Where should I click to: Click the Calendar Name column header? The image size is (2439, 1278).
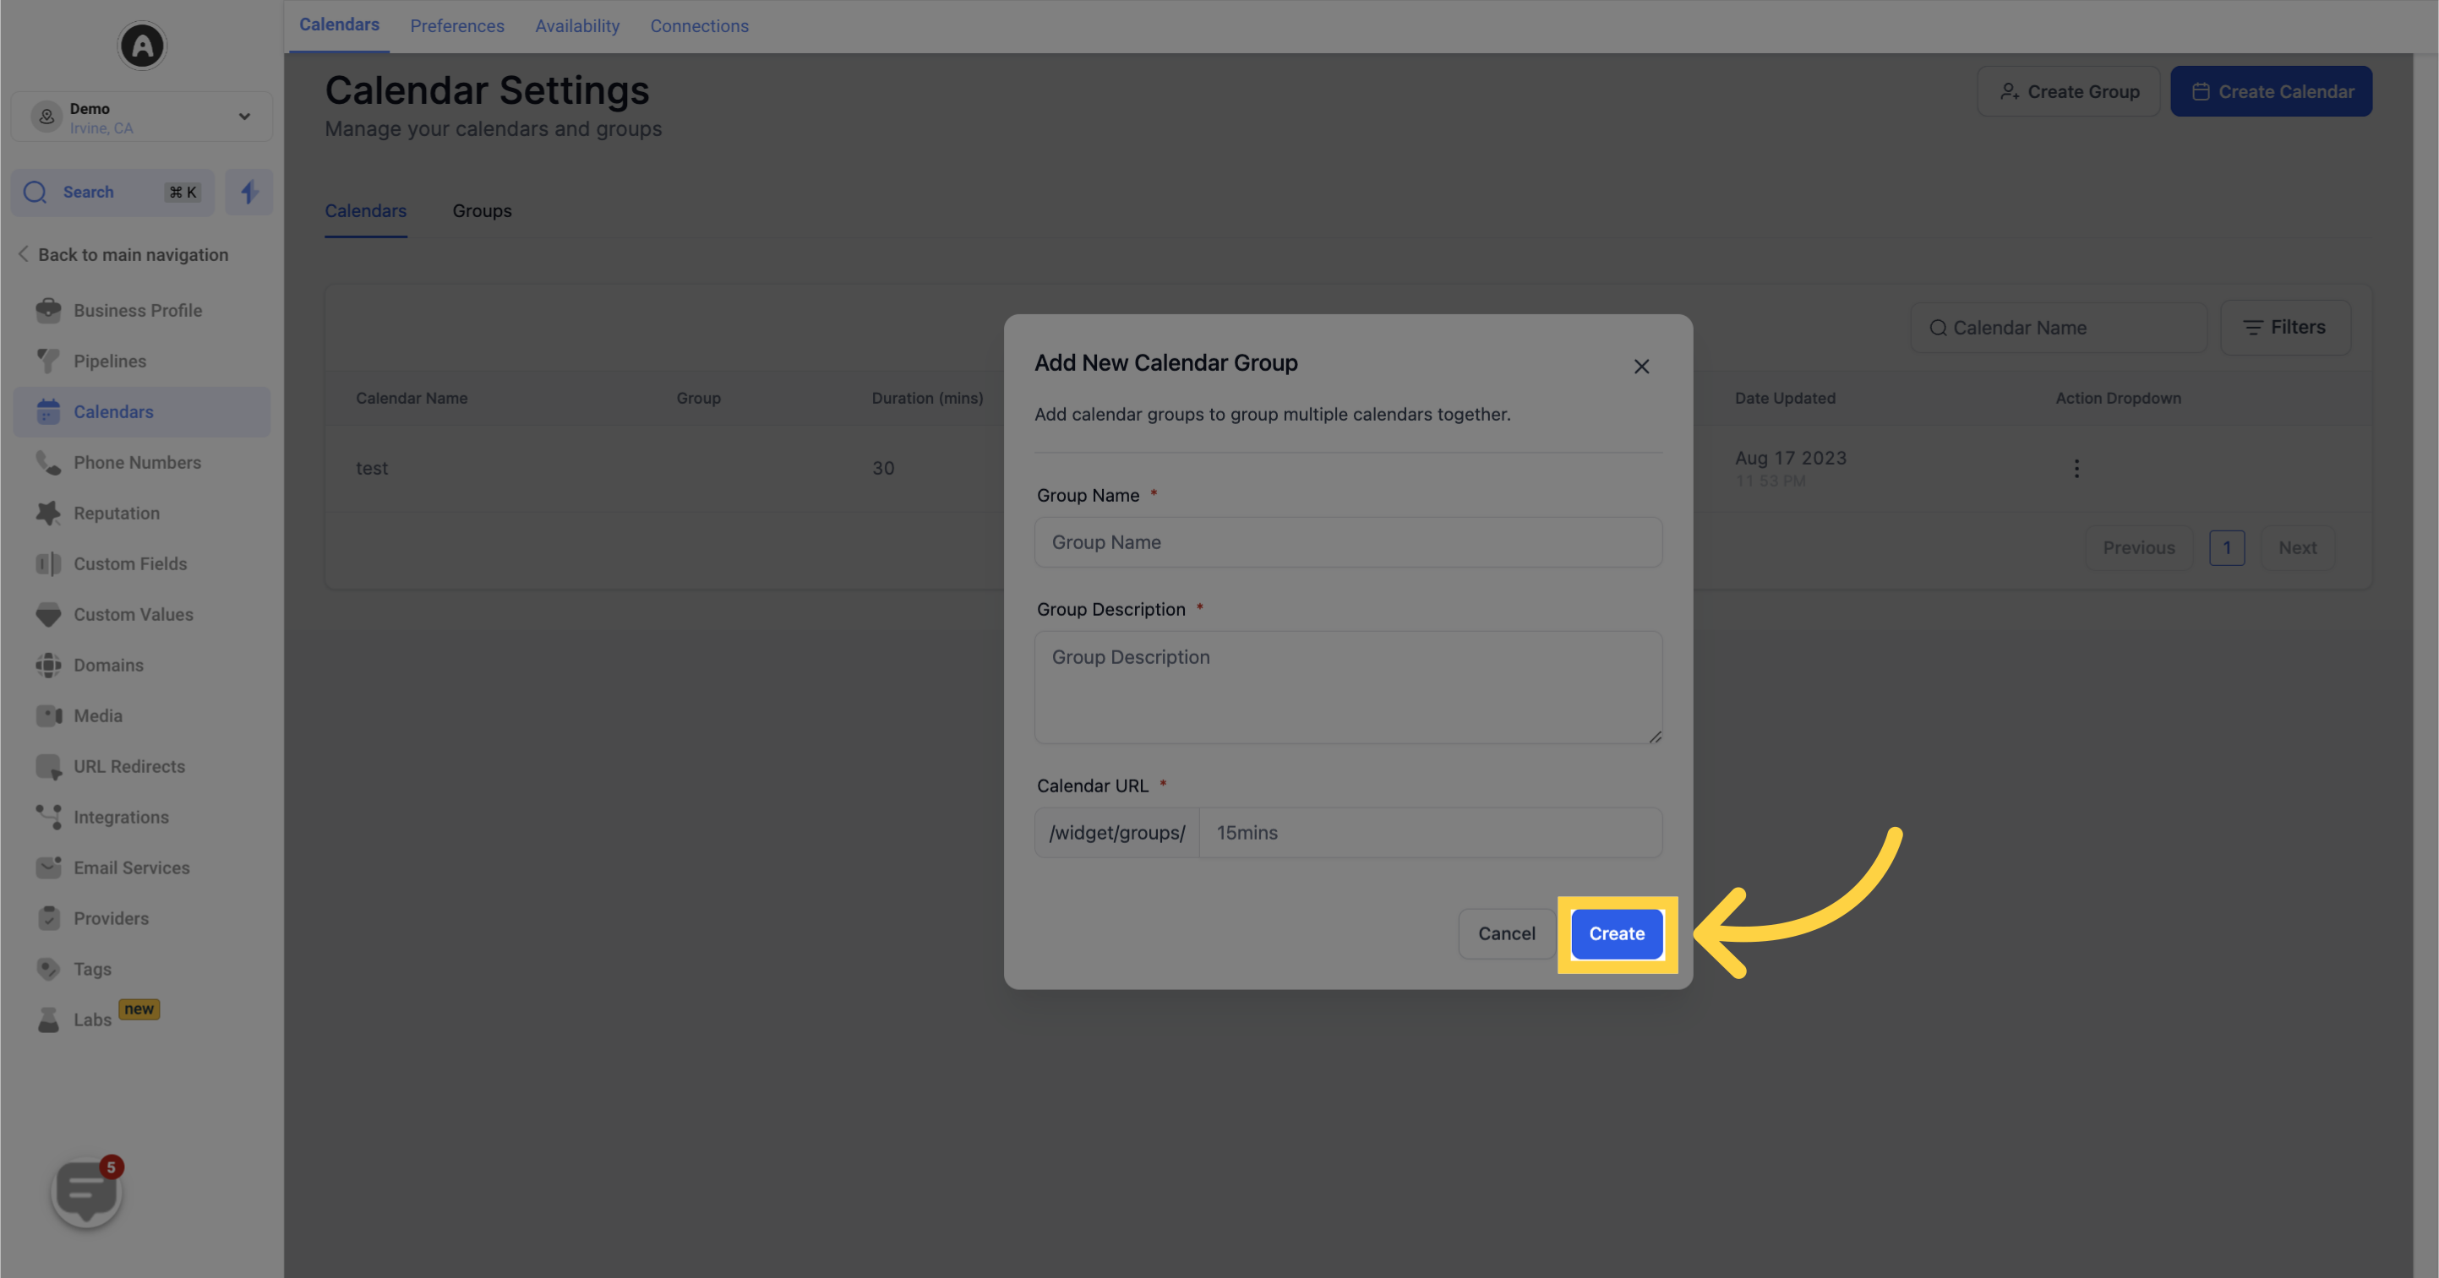pos(412,398)
